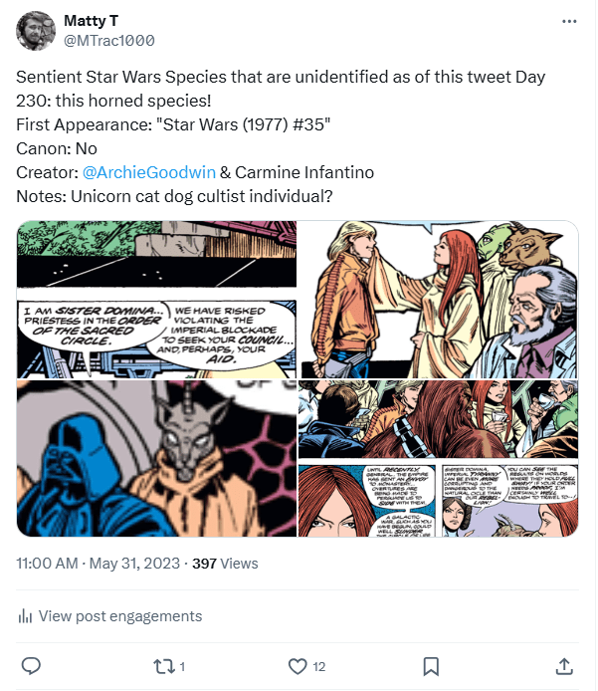Open the @ArchieGoodwin mention link

(153, 172)
